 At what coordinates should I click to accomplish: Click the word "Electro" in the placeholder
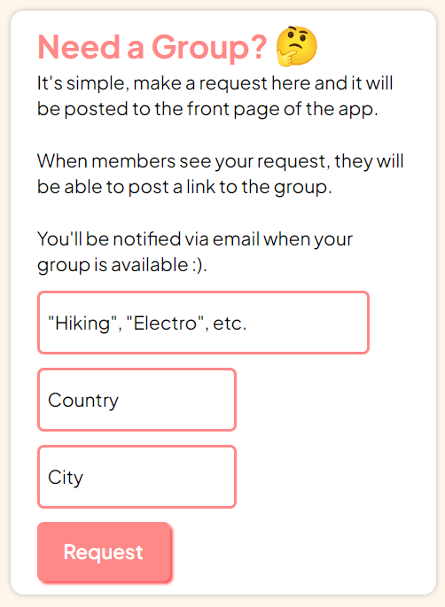tap(165, 323)
